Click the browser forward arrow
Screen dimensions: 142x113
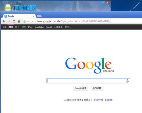(x=9, y=21)
